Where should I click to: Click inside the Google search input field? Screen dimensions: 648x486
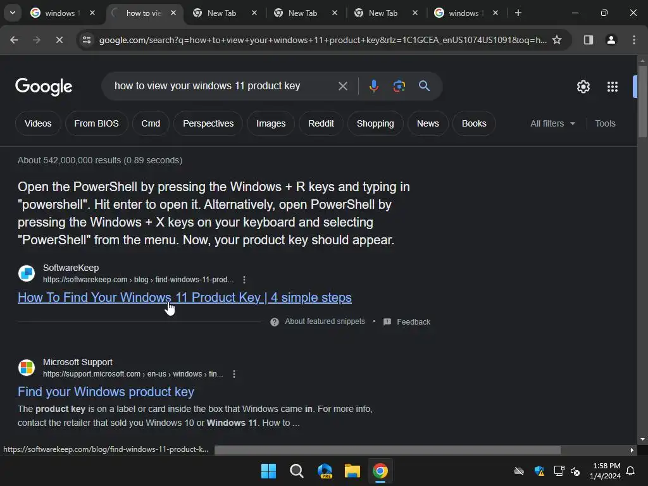click(219, 86)
